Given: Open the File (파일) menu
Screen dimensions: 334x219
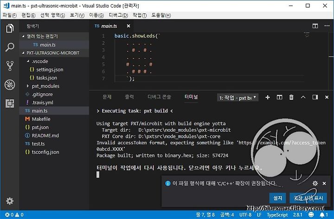Looking at the screenshot, I should 10,15.
